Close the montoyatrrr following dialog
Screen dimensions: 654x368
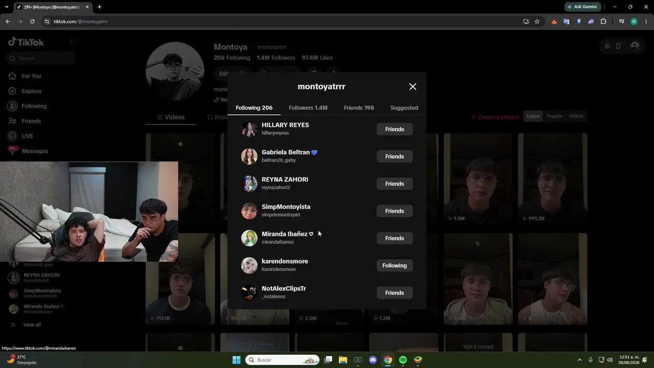[x=413, y=87]
